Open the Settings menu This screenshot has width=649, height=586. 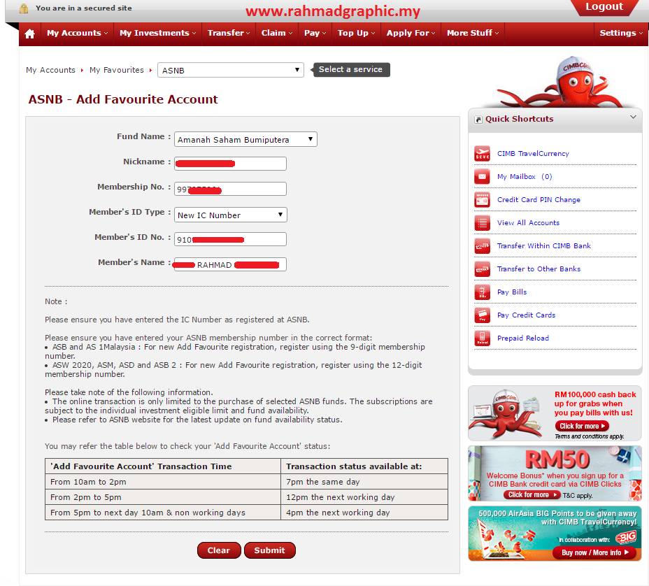pyautogui.click(x=621, y=33)
